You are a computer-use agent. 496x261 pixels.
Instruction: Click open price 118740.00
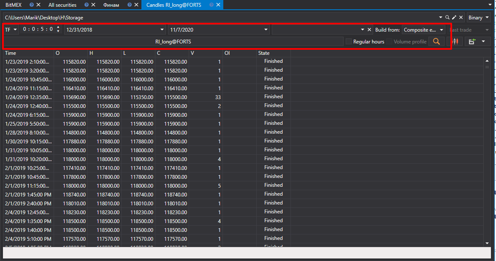tap(74, 194)
